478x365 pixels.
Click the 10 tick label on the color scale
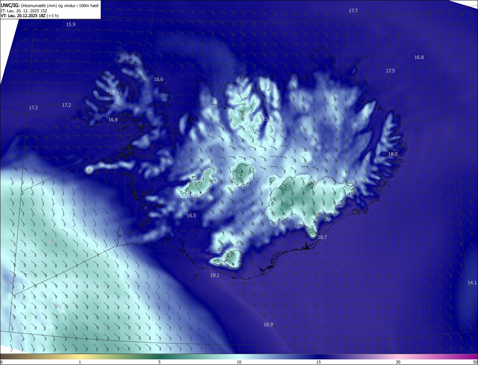pos(239,362)
